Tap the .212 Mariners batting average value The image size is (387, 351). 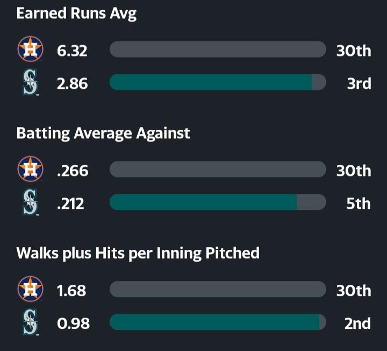point(71,203)
